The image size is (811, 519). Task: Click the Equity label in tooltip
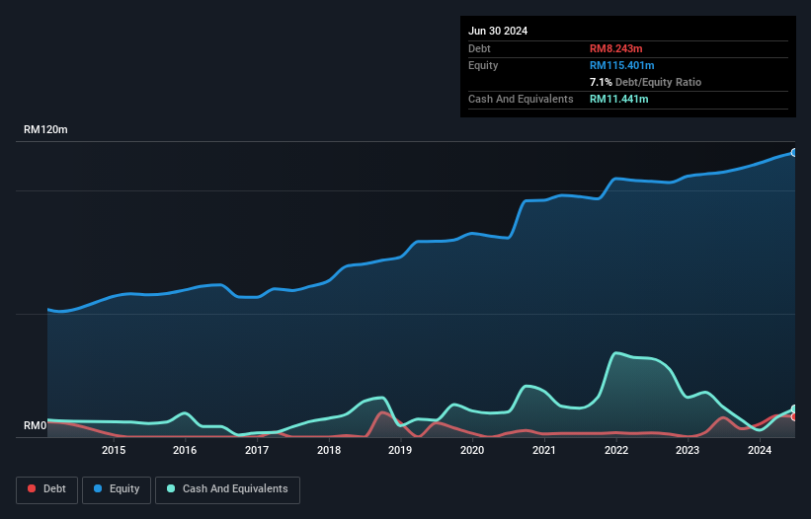tap(483, 65)
